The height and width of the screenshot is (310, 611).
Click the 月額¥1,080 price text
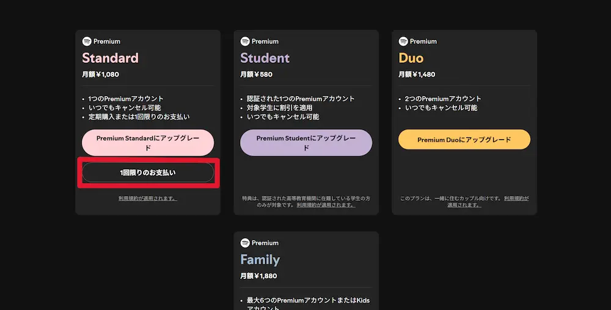pos(101,74)
